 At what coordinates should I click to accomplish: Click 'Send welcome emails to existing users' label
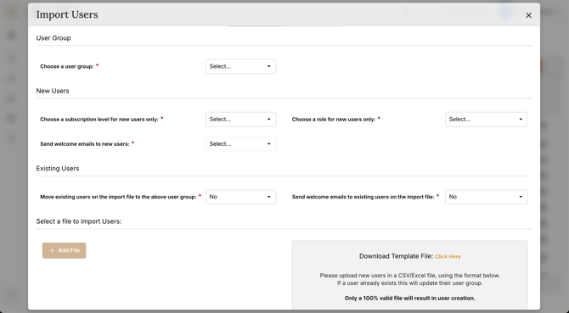click(x=363, y=197)
